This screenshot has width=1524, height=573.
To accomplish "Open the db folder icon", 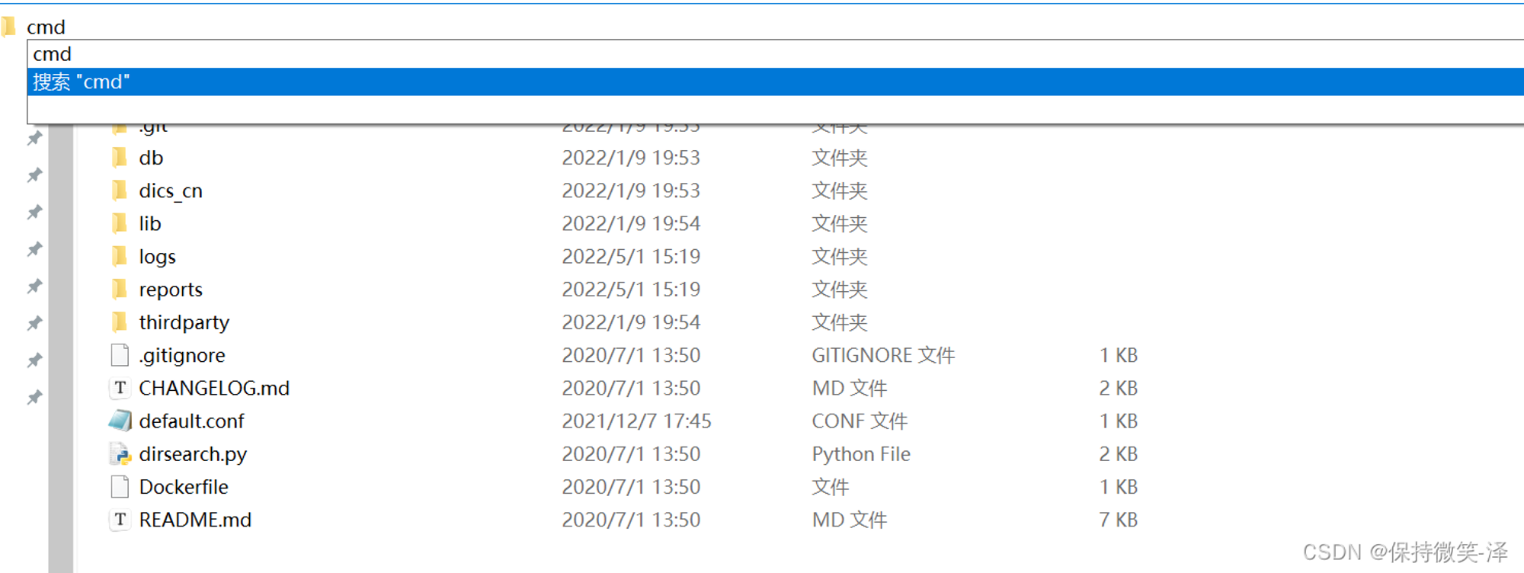I will point(120,158).
